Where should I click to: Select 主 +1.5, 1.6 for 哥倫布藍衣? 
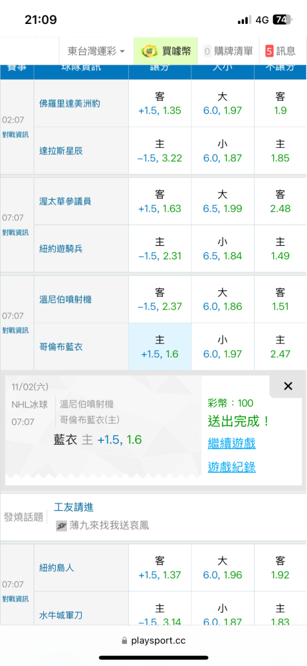[x=160, y=346]
